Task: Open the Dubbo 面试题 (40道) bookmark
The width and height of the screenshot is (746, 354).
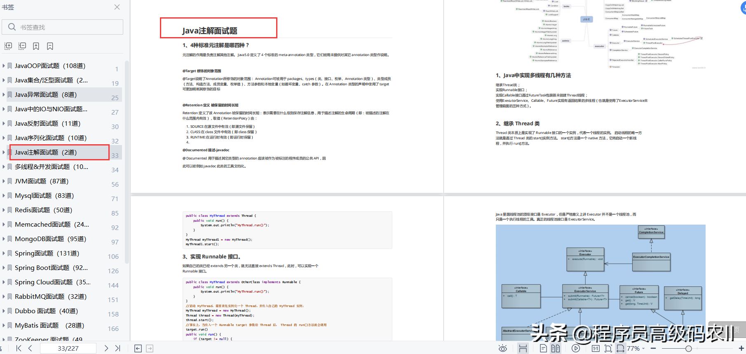Action: (46, 311)
